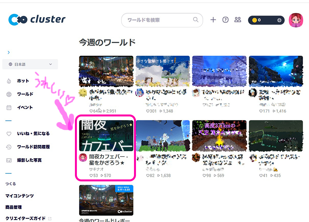The width and height of the screenshot is (309, 222).
Task: Click the cluster logo in header
Action: coord(37,20)
